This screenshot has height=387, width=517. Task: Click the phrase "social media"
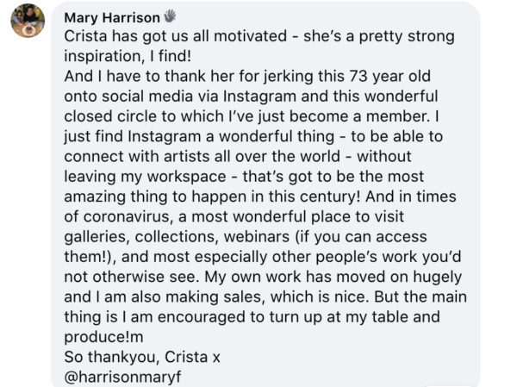[x=138, y=98]
